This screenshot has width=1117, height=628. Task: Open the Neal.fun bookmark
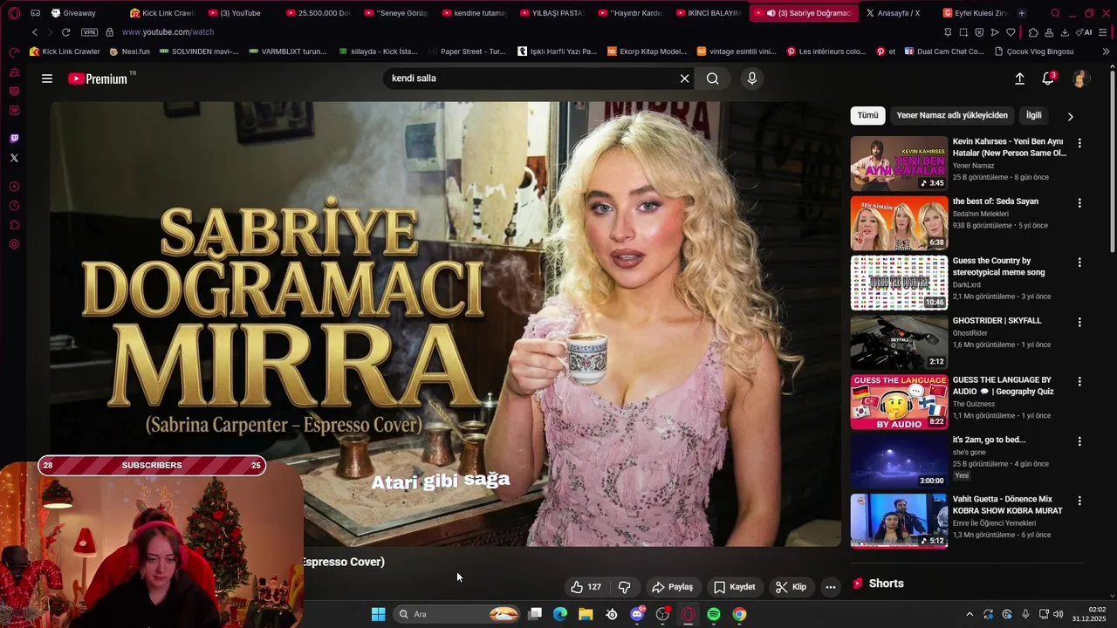point(130,51)
